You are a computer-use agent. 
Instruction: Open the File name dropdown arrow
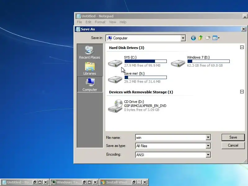(208, 137)
